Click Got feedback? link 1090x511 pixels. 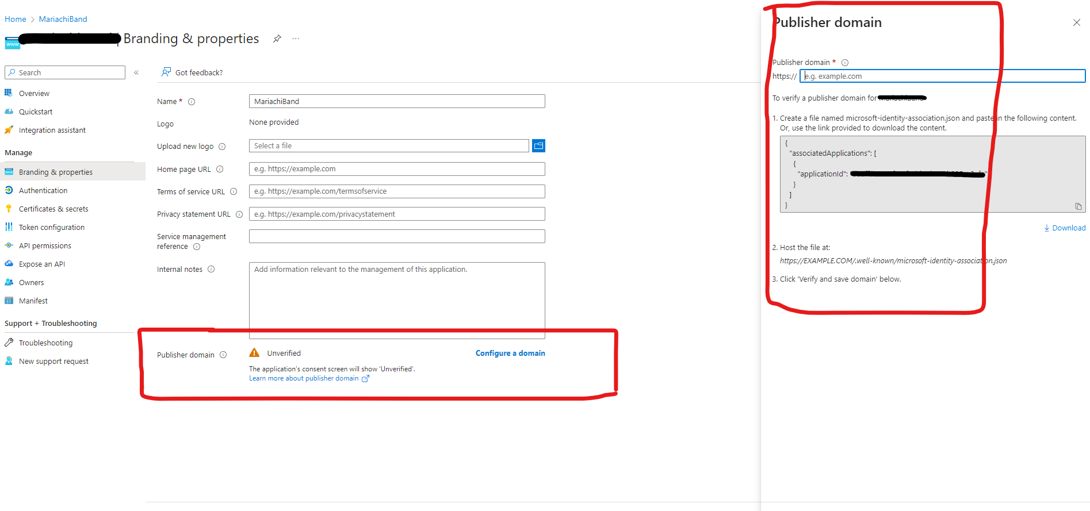[x=199, y=72]
